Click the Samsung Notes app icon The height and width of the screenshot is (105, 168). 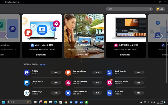pyautogui.click(x=68, y=73)
